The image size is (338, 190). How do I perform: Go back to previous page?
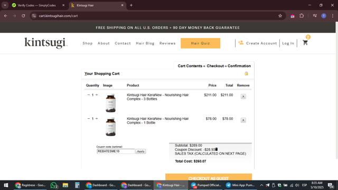click(x=6, y=16)
